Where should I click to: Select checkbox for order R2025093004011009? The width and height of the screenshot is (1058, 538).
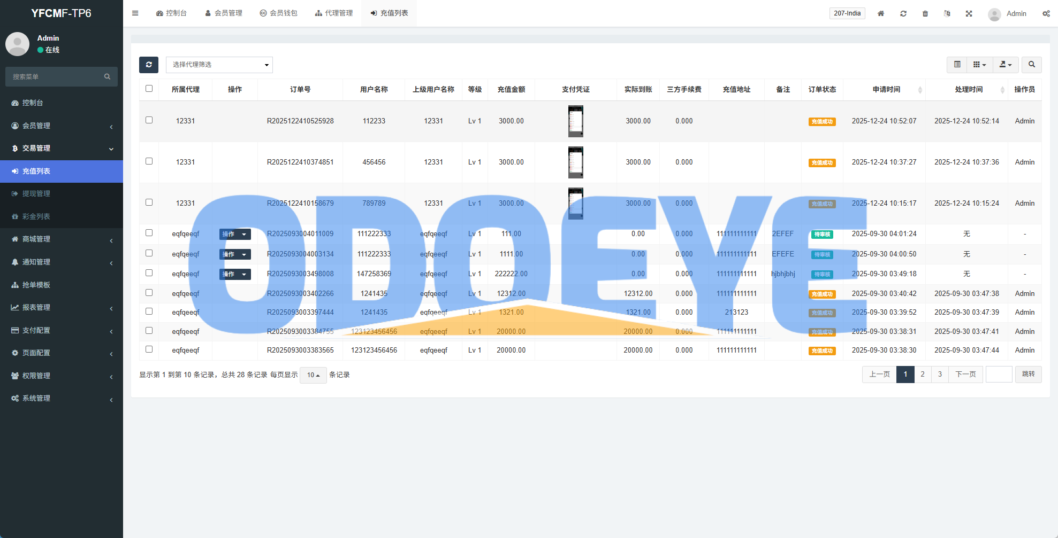tap(149, 233)
